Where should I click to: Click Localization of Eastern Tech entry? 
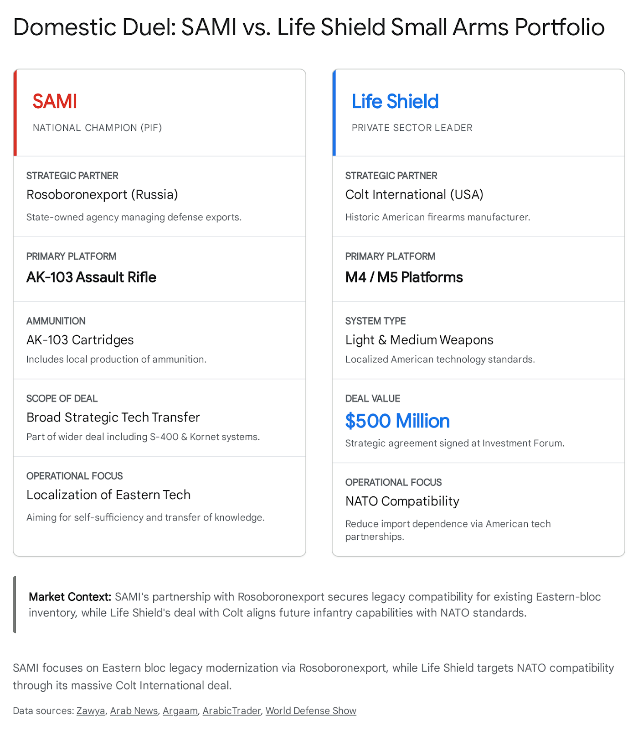tap(108, 495)
